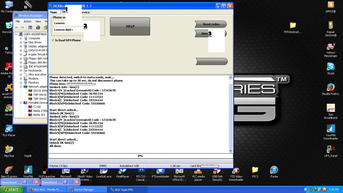Expand the Keyboards node in Device Manager
The image size is (343, 193).
coord(21,70)
